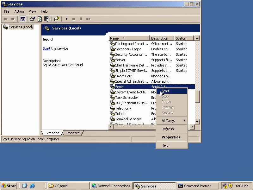The image size is (253, 190).
Task: Click the Export List toolbar icon
Action: click(47, 19)
